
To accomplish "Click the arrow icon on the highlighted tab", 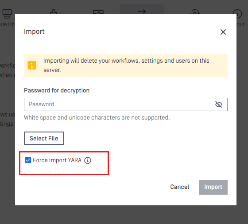I will [x=142, y=11].
